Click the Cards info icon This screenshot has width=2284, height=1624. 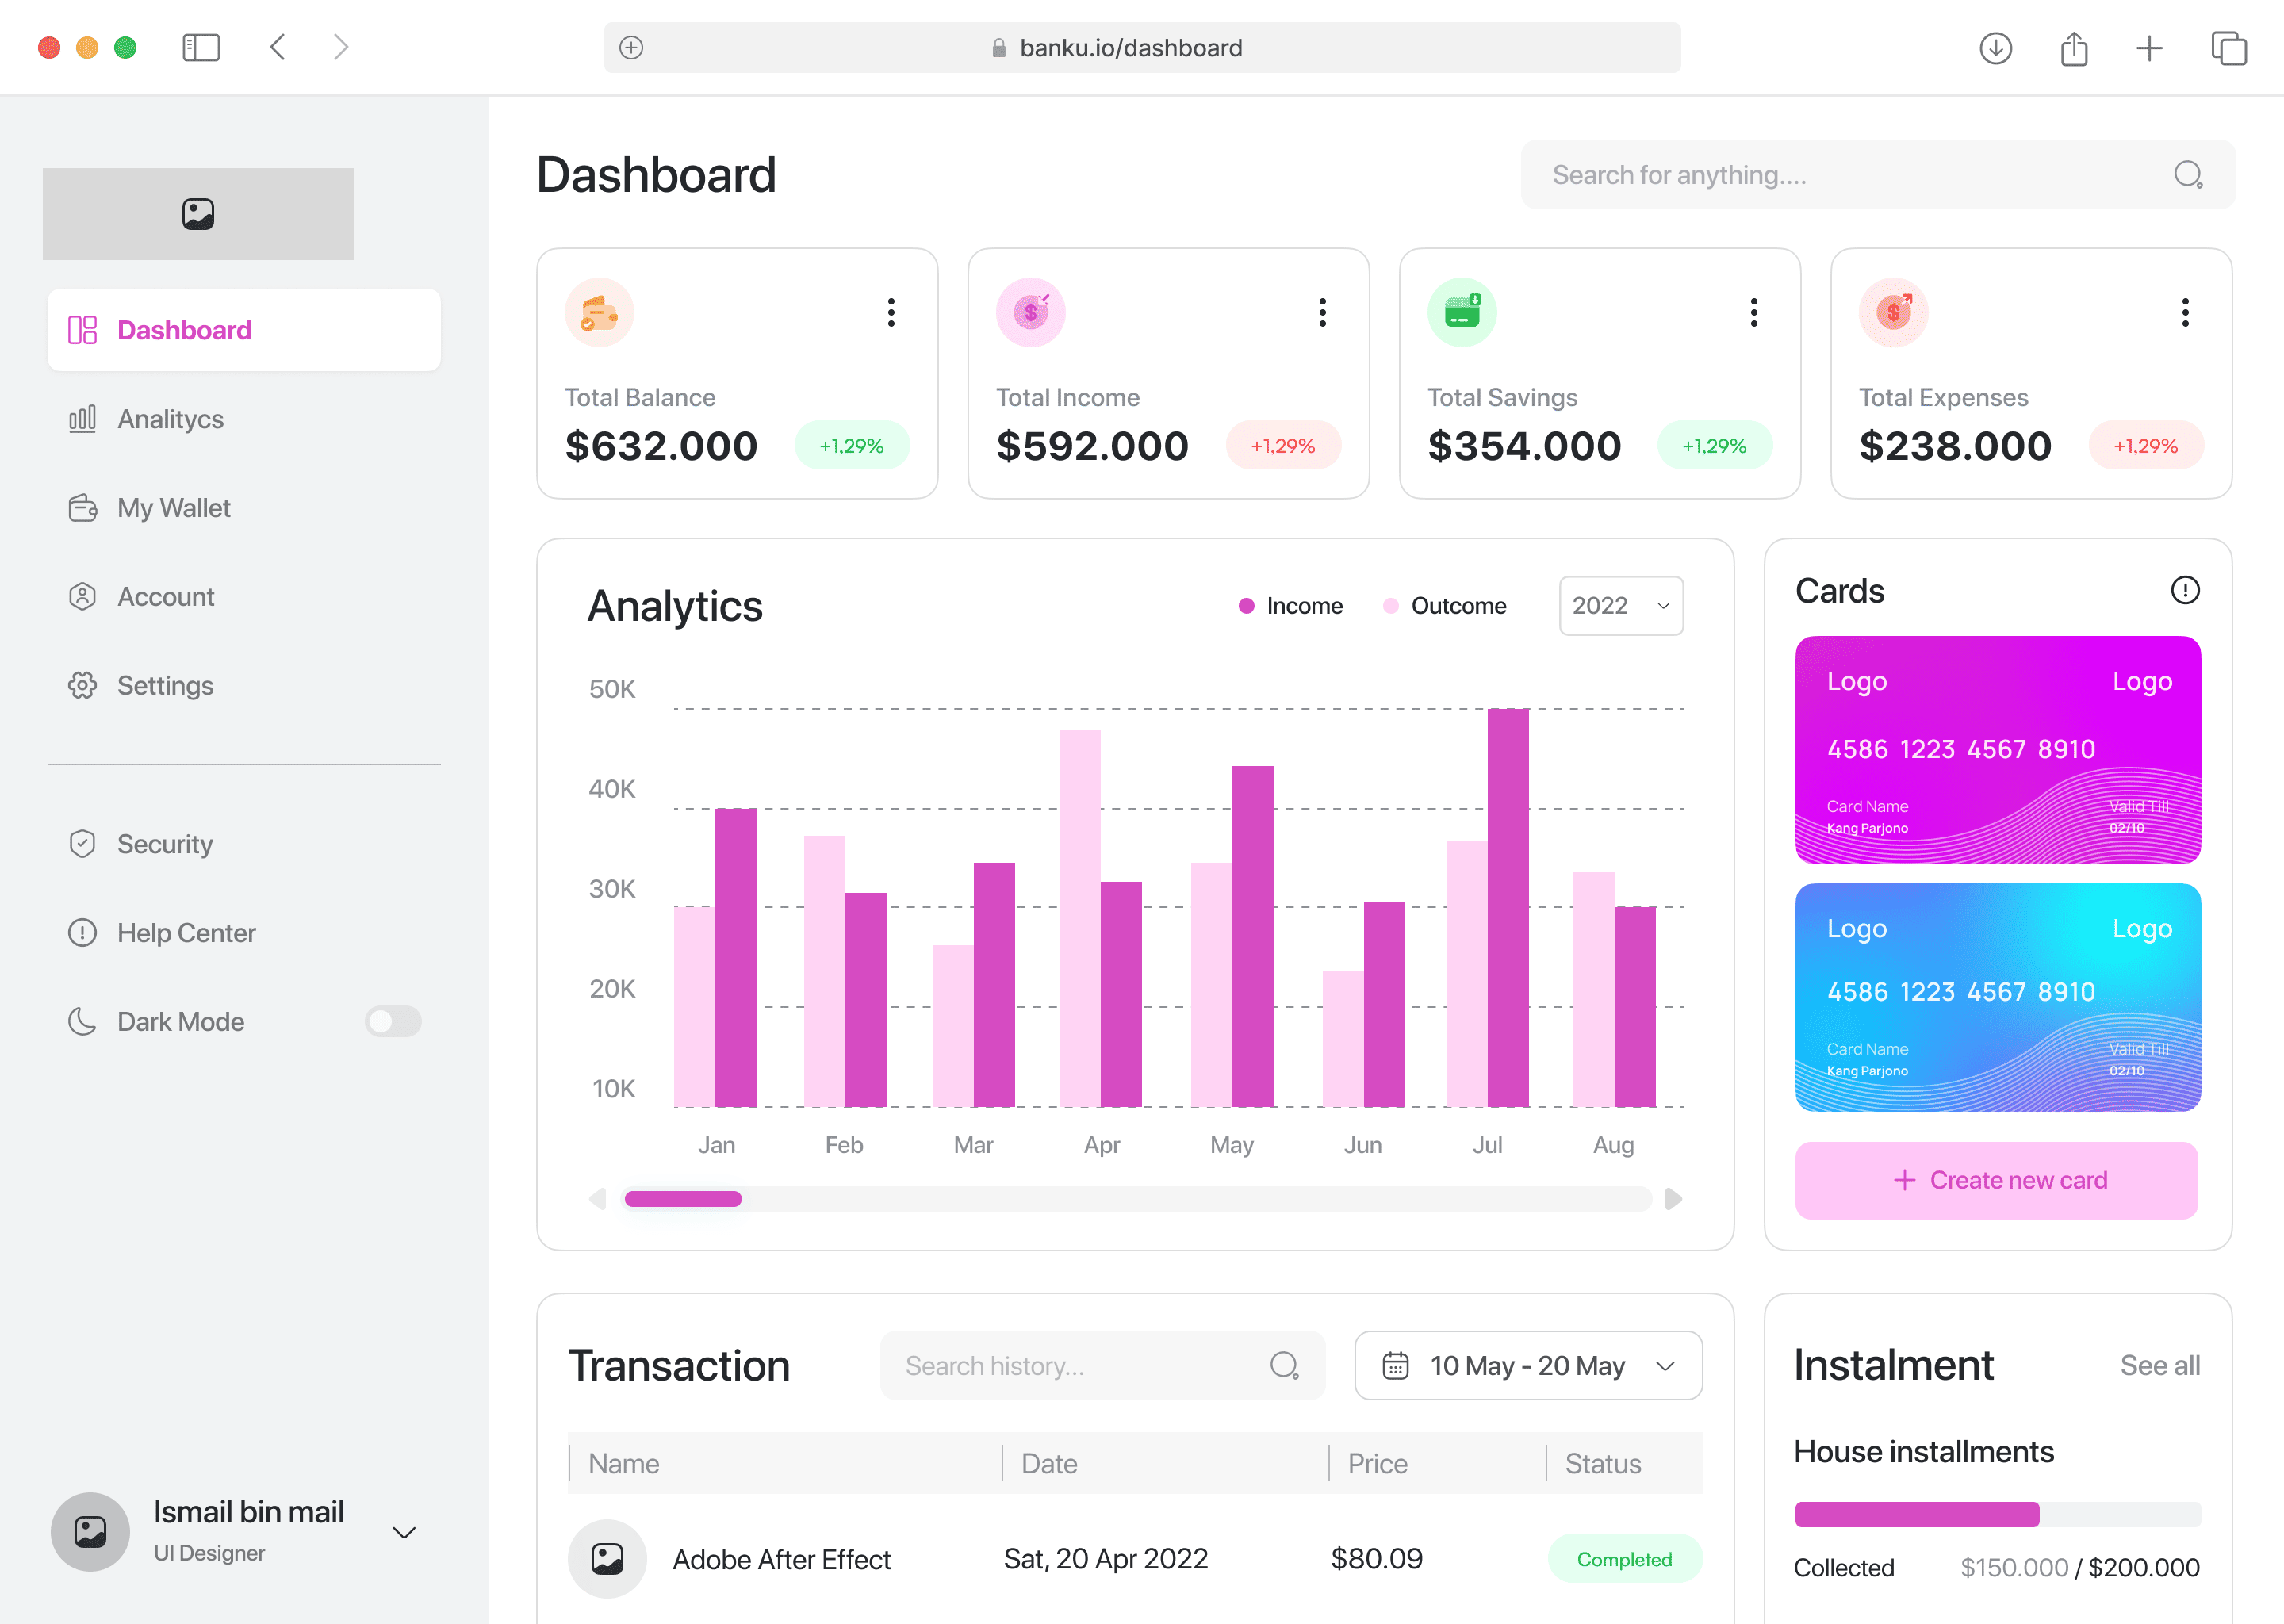point(2184,590)
